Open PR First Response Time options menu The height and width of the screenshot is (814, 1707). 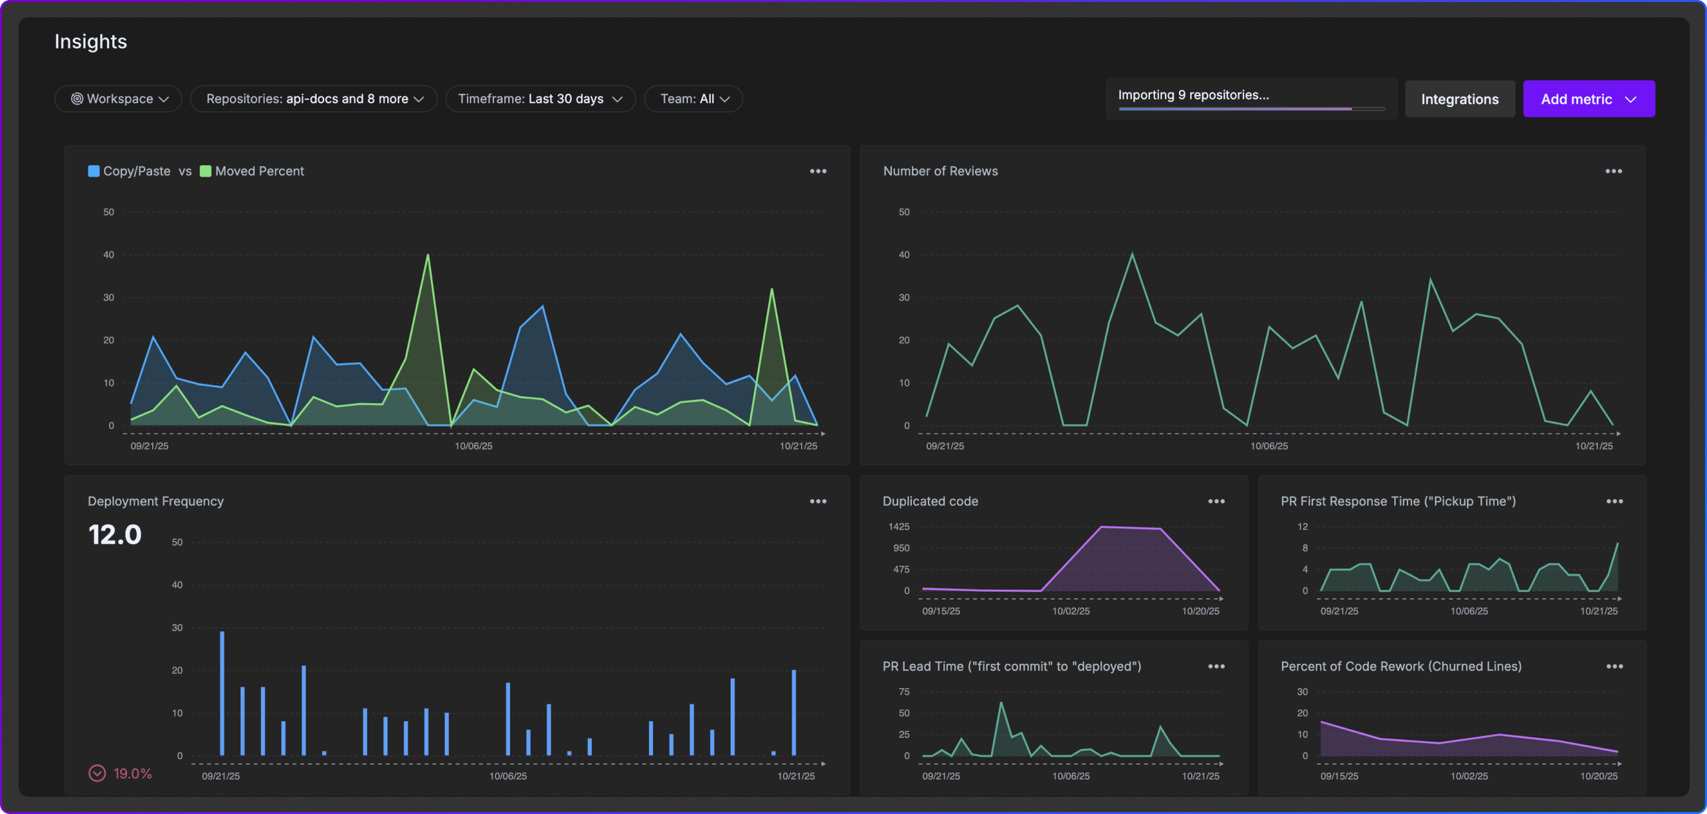coord(1614,501)
